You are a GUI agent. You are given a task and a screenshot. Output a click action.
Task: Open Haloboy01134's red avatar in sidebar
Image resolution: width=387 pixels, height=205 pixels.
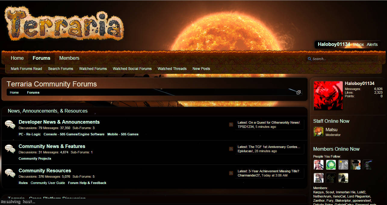point(328,95)
